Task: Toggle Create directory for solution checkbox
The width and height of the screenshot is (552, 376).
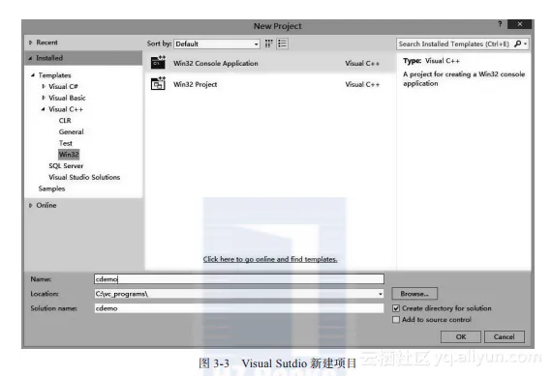Action: click(x=396, y=308)
